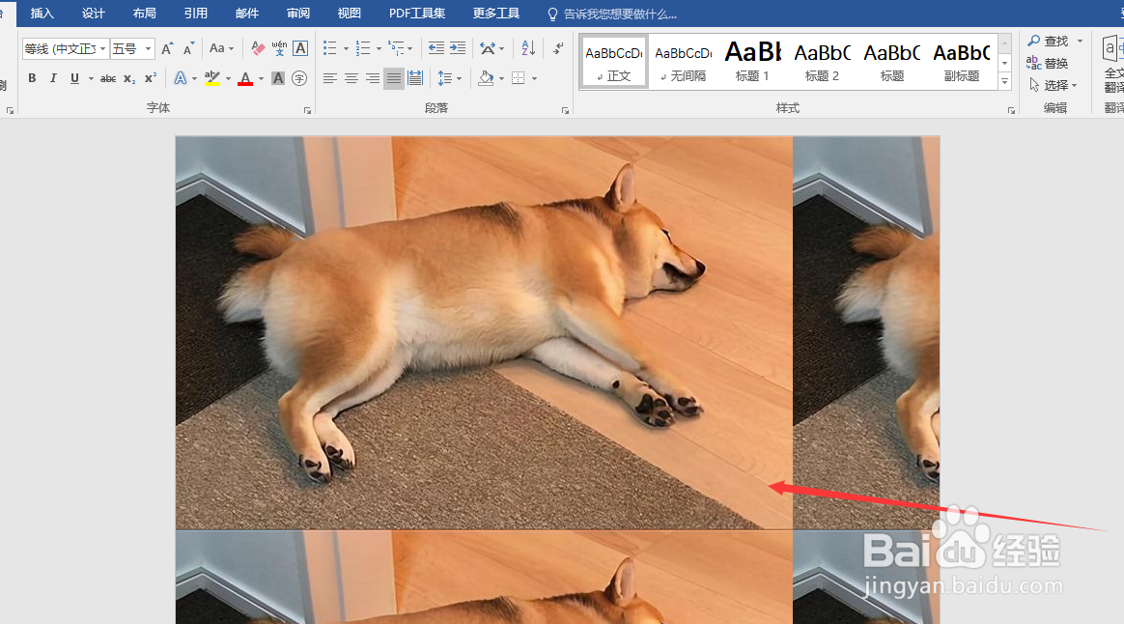This screenshot has width=1124, height=624.
Task: Open paragraph dialog launcher in 段落 group
Action: [x=566, y=110]
